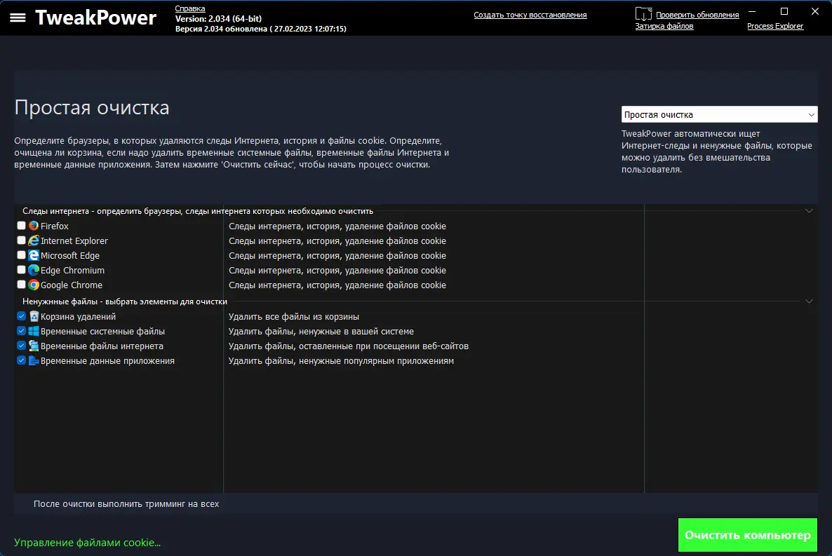Open the Простая очистка mode dropdown
The width and height of the screenshot is (832, 556).
[x=719, y=114]
